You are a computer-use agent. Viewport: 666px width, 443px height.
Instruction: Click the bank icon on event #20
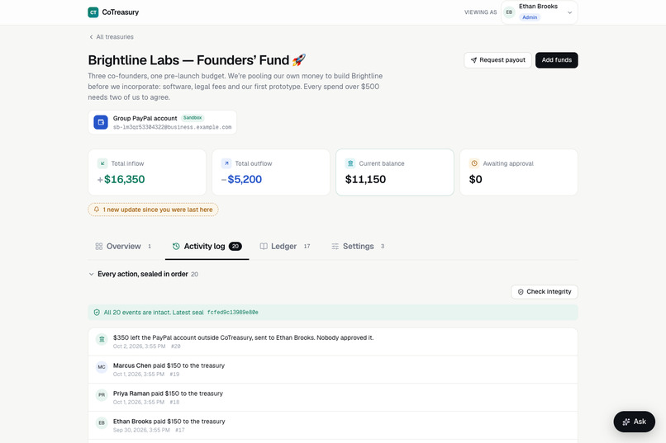click(102, 339)
